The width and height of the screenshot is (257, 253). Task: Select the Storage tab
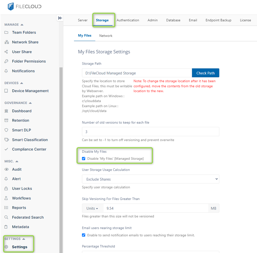(102, 20)
